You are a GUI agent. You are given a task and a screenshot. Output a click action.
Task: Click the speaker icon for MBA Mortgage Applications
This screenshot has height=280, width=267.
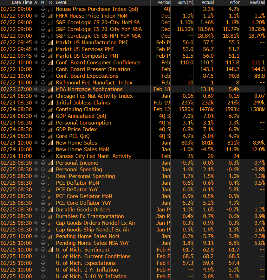click(36, 89)
